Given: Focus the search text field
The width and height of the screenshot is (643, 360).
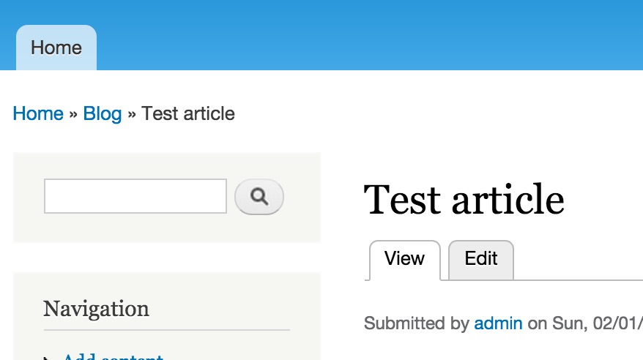Looking at the screenshot, I should pos(135,196).
